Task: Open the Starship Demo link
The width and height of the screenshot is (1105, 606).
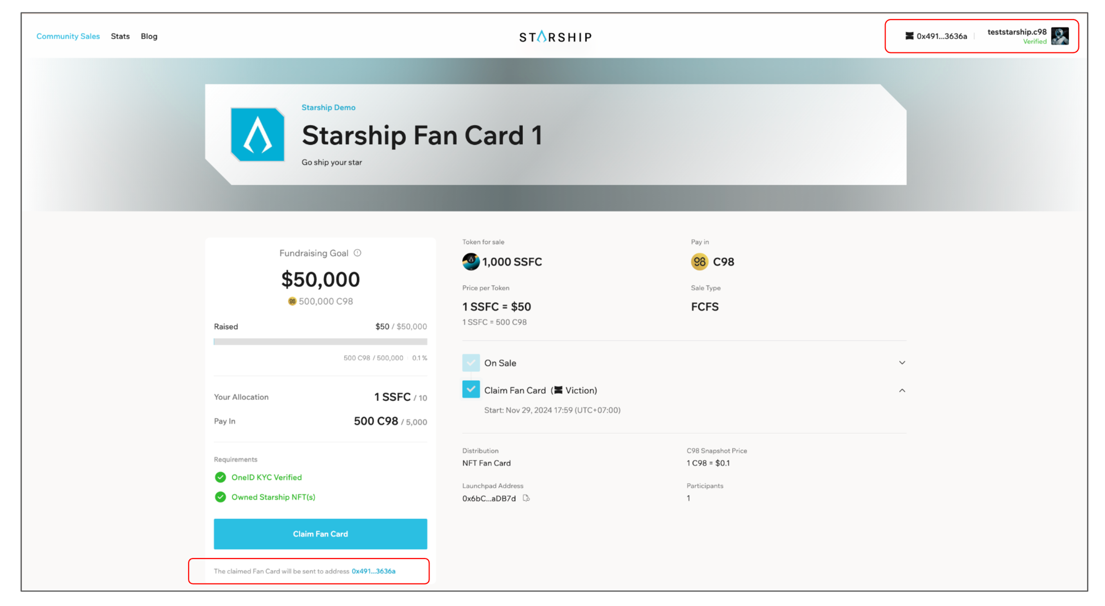Action: (x=328, y=107)
